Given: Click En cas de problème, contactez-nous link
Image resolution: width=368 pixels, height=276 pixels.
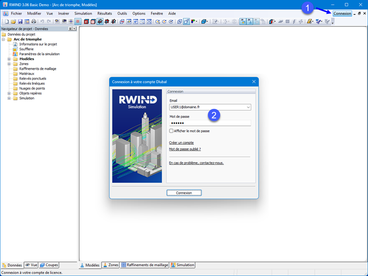Looking at the screenshot, I should [196, 163].
